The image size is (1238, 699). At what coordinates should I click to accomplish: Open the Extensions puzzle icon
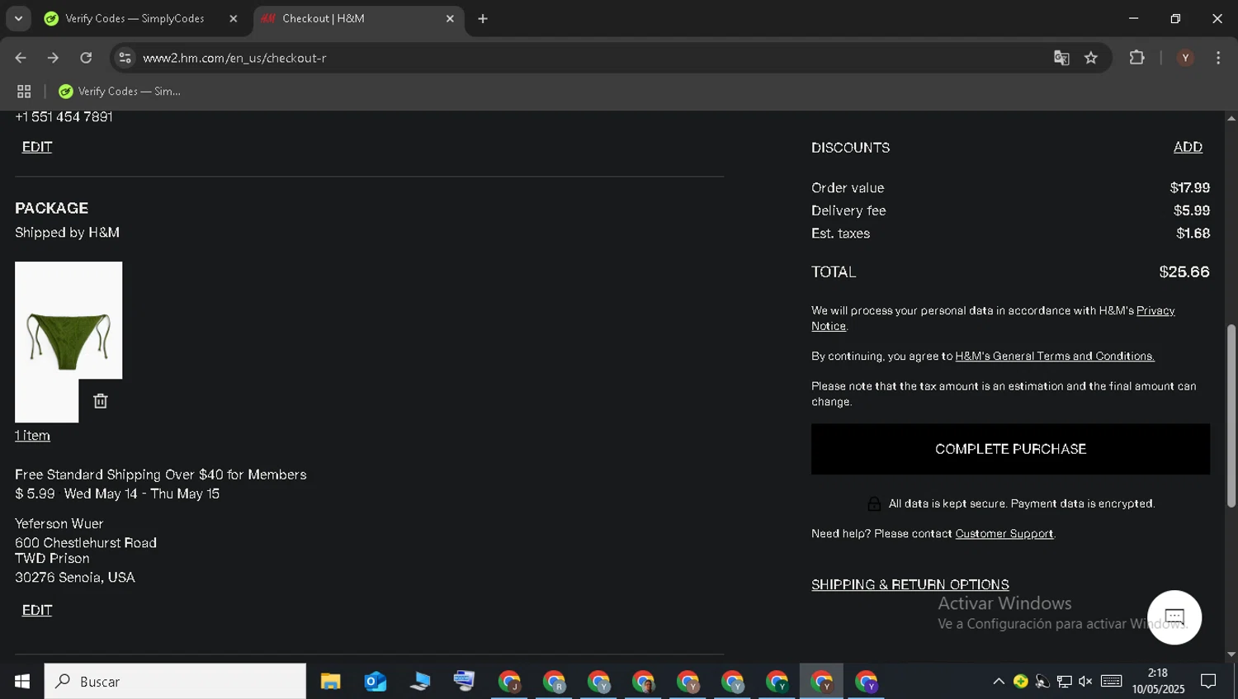coord(1136,58)
